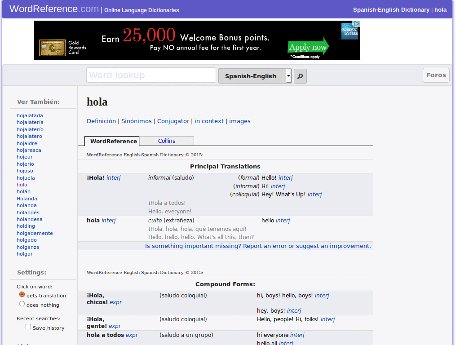This screenshot has height=345, width=460.
Task: Click the 'in context' link
Action: [x=209, y=121]
